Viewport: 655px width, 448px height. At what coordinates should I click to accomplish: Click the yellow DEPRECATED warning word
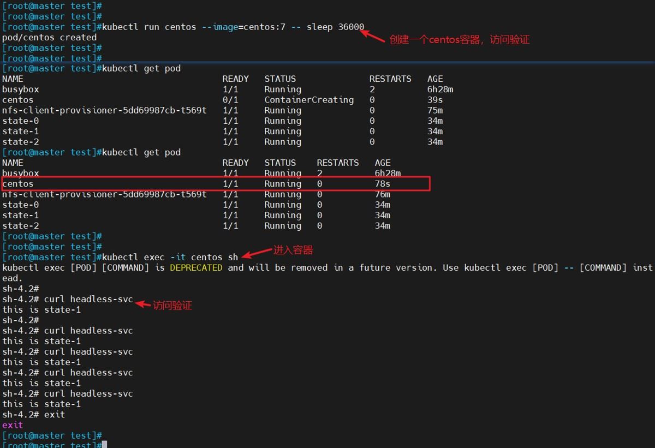coord(196,268)
